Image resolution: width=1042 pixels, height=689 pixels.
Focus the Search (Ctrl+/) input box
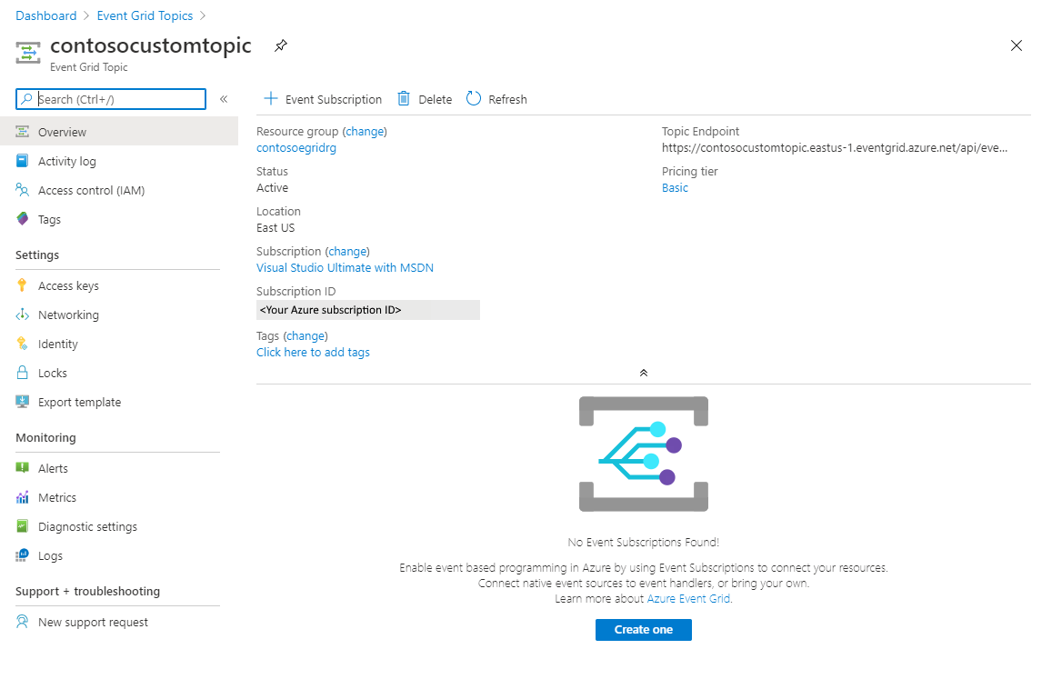coord(111,99)
